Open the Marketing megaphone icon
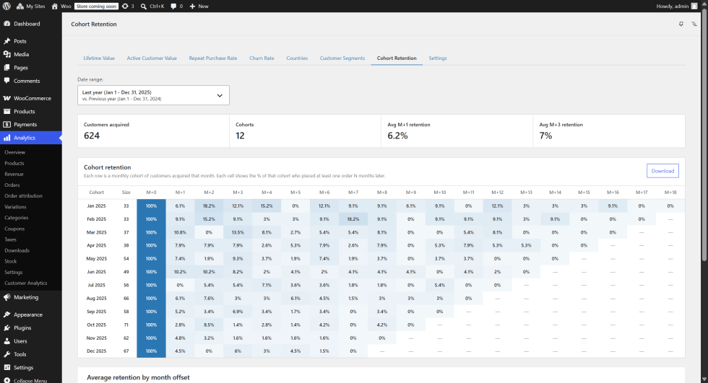This screenshot has width=708, height=383. 7,297
